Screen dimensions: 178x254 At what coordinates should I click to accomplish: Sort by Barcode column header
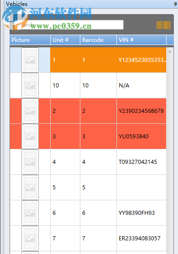98,40
